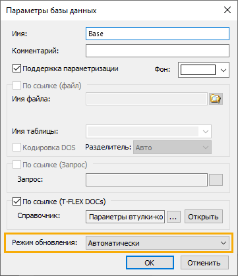Click Справочник field showing Параметры втулки-ко

125,217
